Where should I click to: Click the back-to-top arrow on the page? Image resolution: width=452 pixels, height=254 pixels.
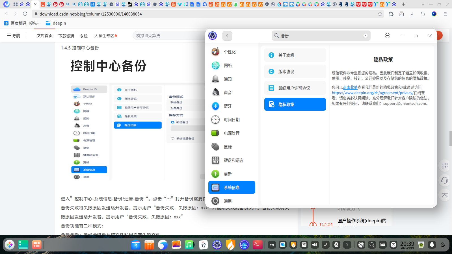coord(445,195)
